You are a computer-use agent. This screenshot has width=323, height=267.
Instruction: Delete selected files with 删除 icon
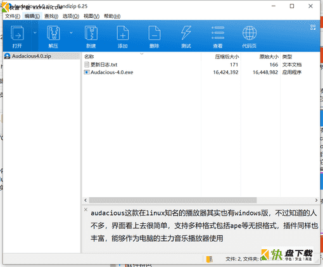pyautogui.click(x=155, y=36)
